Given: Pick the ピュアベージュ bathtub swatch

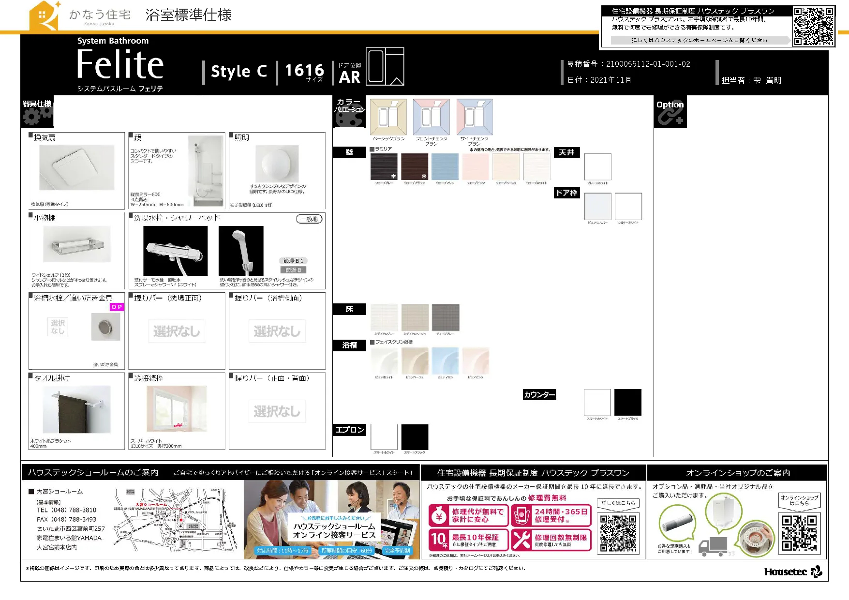Looking at the screenshot, I should point(415,361).
